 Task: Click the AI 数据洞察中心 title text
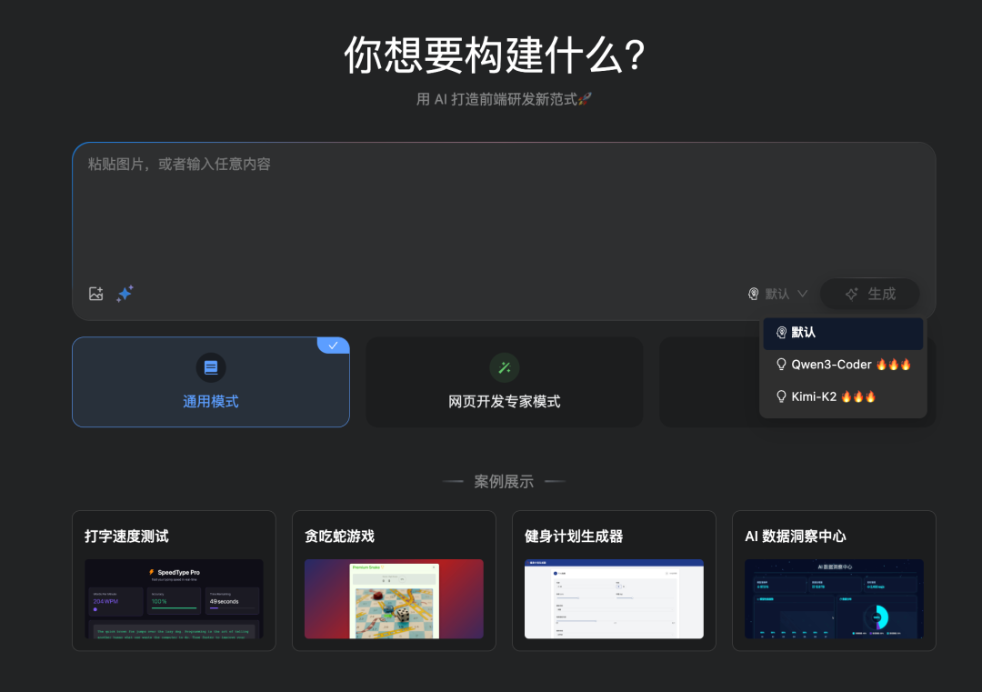tap(796, 537)
